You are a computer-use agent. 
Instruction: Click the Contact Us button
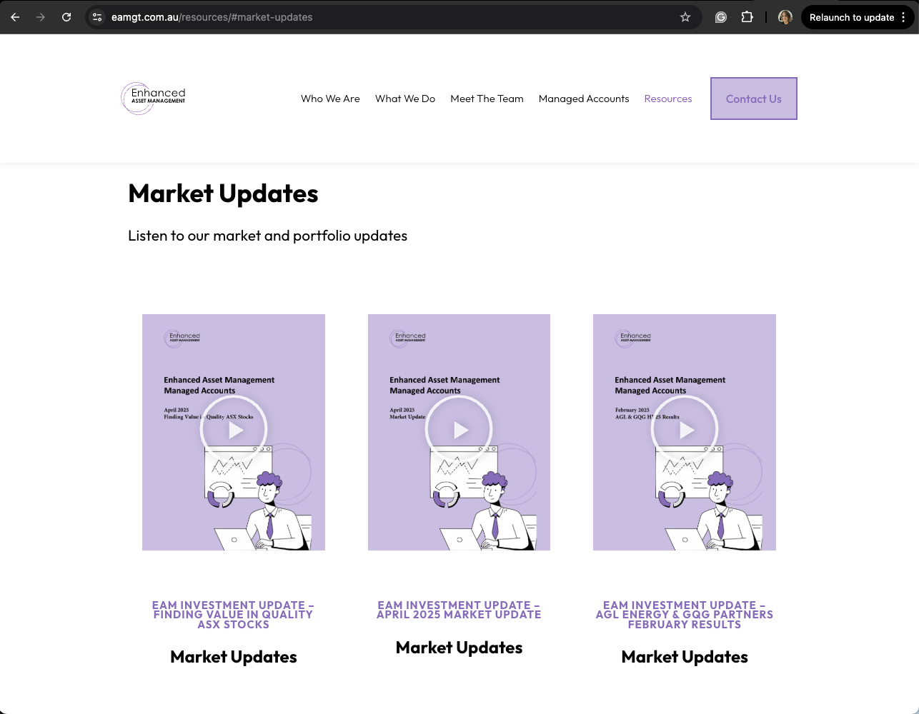(x=754, y=99)
